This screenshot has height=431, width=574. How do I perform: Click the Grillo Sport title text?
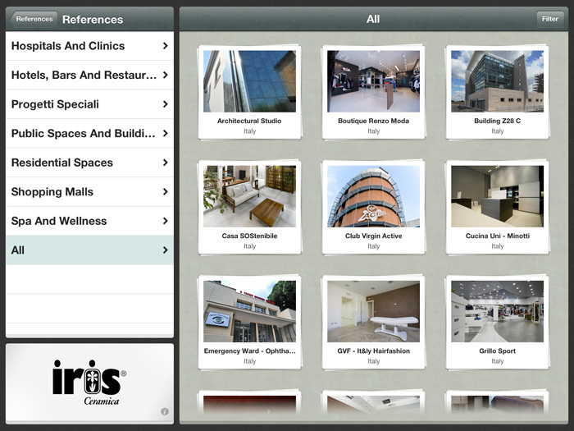497,351
